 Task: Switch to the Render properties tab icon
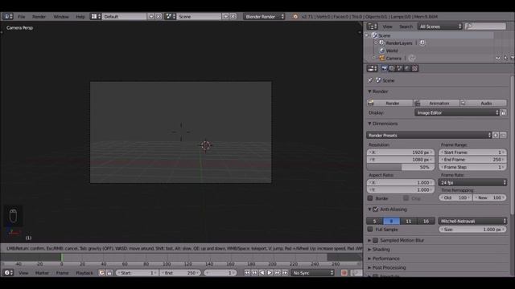tap(385, 68)
